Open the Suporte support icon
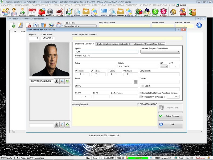 pos(183,12)
